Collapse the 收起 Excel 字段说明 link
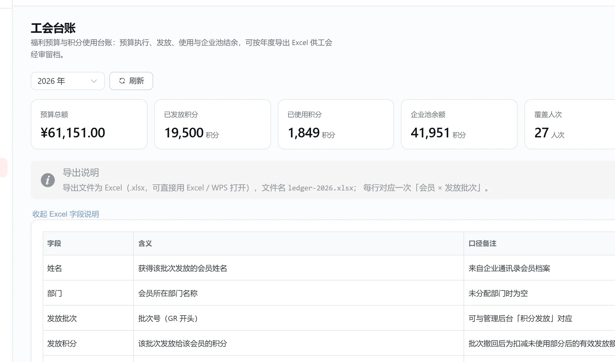 pos(66,214)
